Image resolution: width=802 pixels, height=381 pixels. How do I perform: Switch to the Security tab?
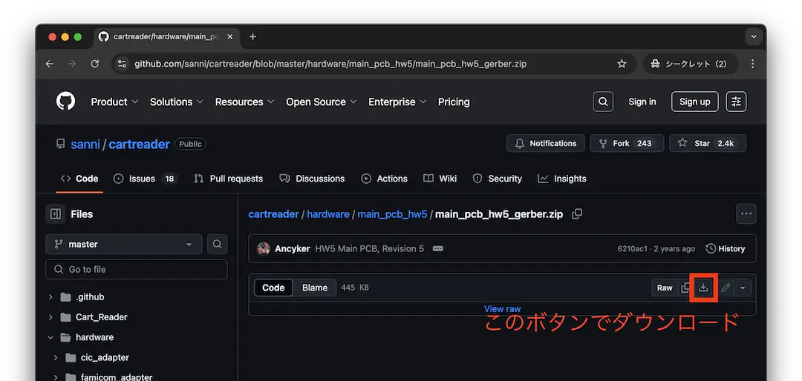tap(497, 179)
